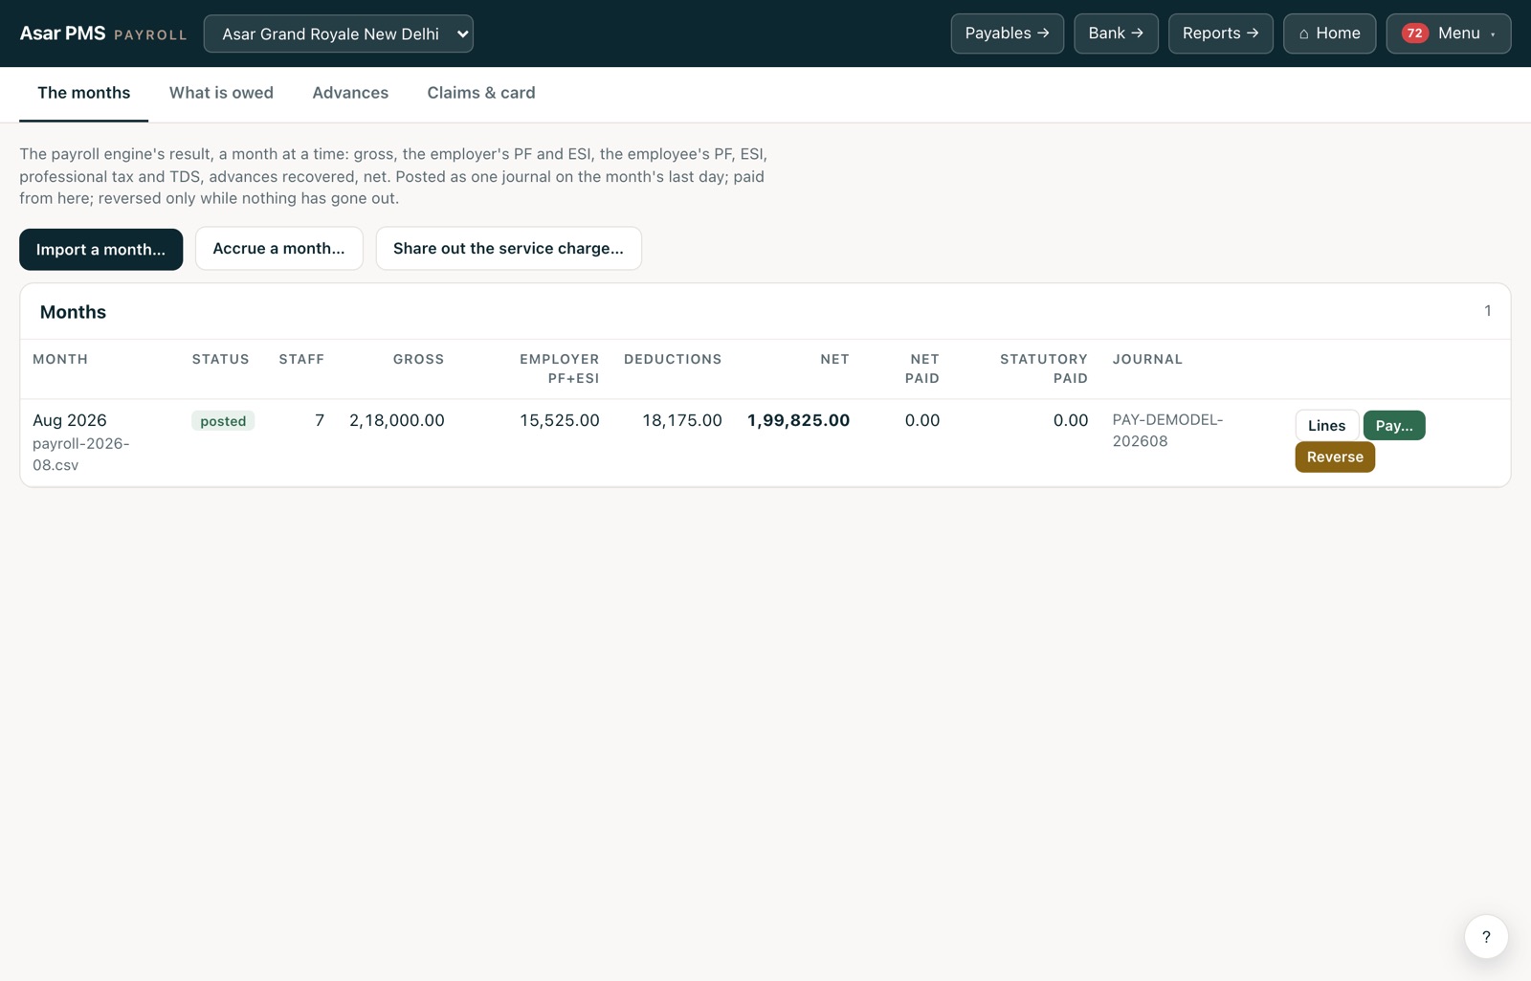Viewport: 1531px width, 981px height.
Task: View Lines for Aug 2026
Action: (x=1326, y=425)
